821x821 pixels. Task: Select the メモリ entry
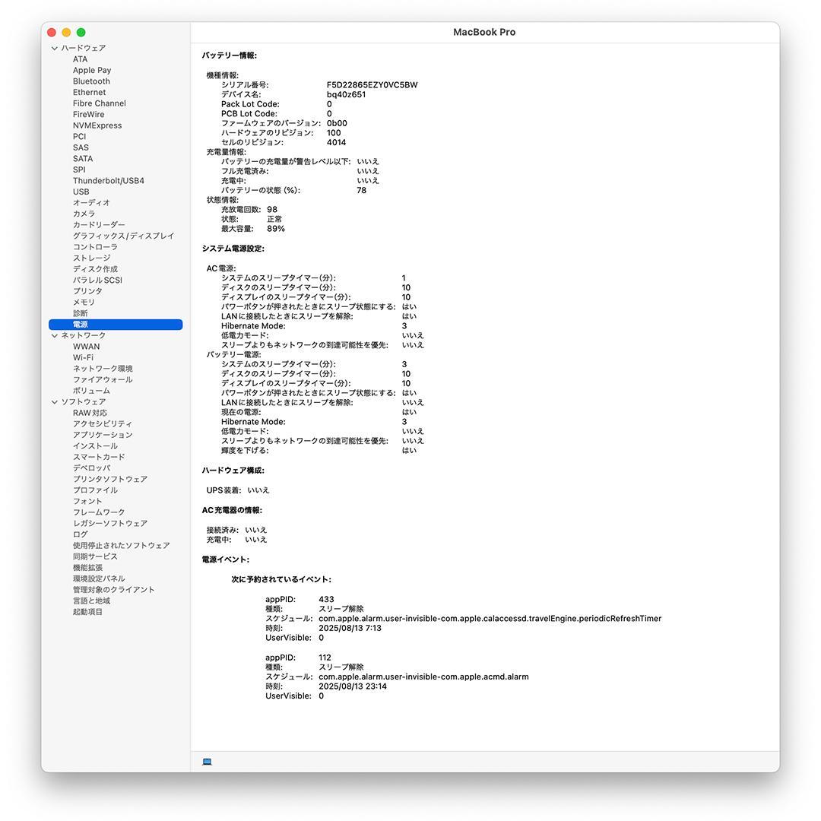click(x=84, y=303)
